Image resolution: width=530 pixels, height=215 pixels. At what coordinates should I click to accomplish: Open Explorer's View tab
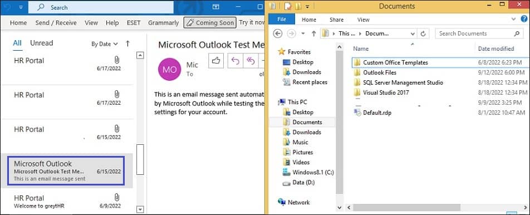tap(364, 19)
